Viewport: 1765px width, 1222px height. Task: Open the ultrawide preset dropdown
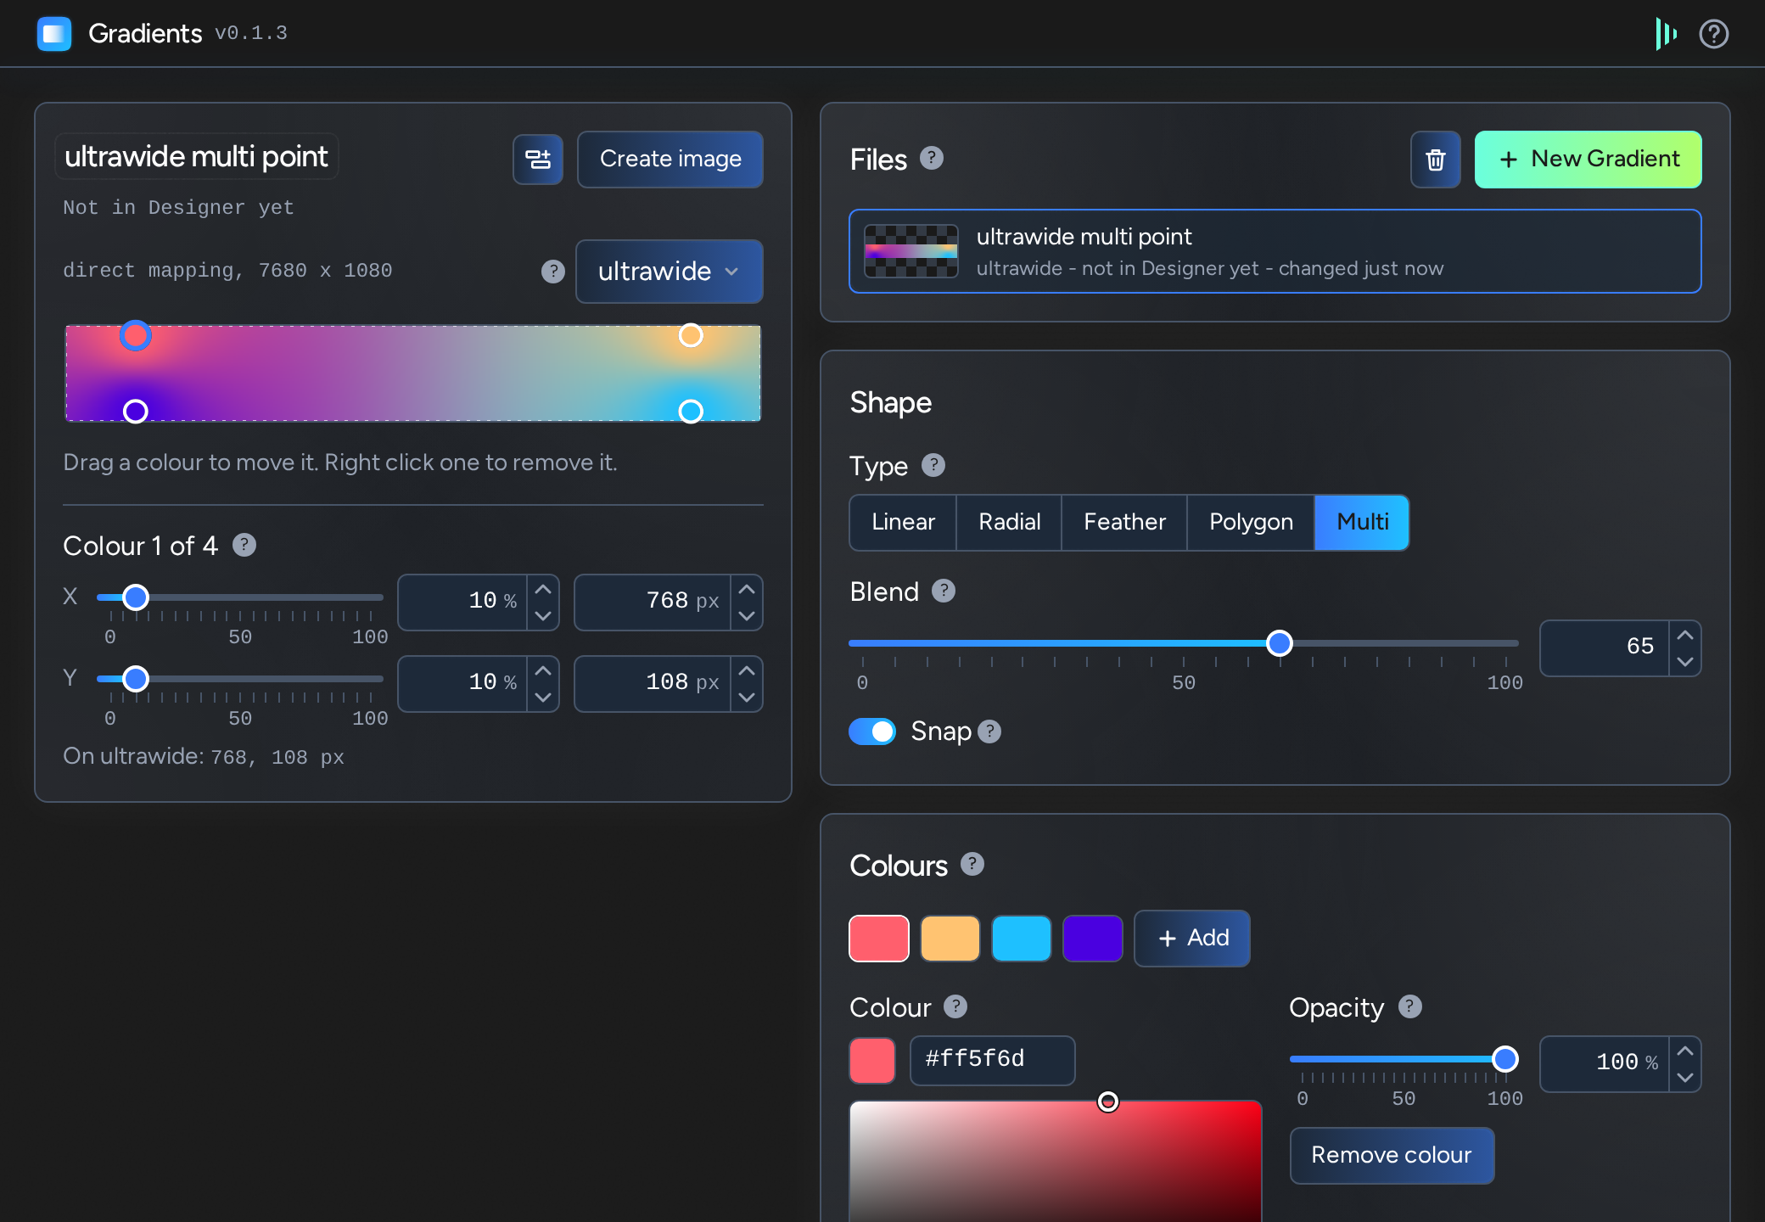pos(669,272)
